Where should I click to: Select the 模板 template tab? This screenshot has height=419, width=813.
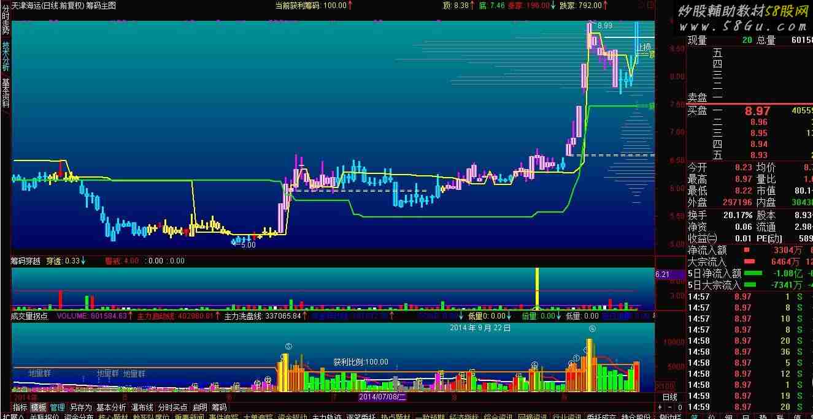pos(39,407)
